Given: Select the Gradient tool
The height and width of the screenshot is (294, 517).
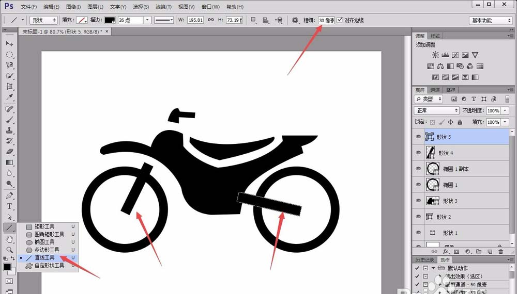Looking at the screenshot, I should click(9, 162).
